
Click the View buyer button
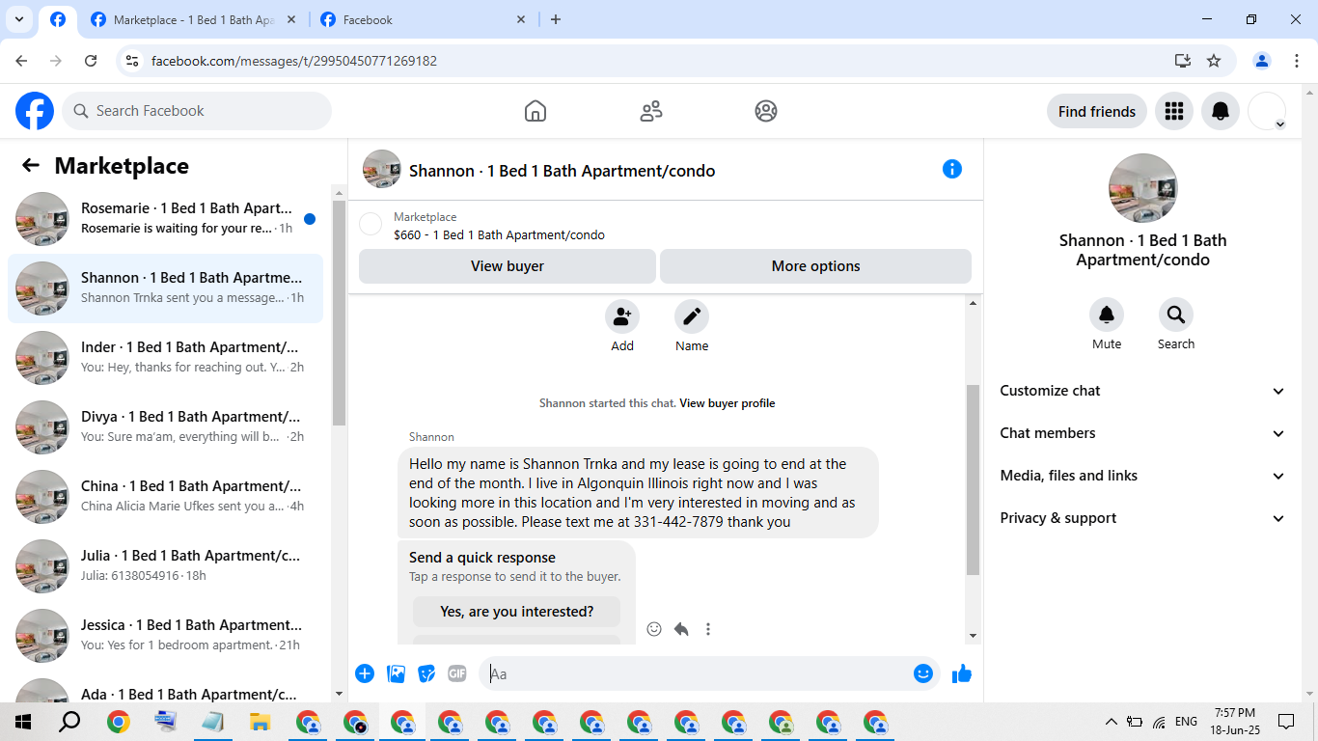508,266
